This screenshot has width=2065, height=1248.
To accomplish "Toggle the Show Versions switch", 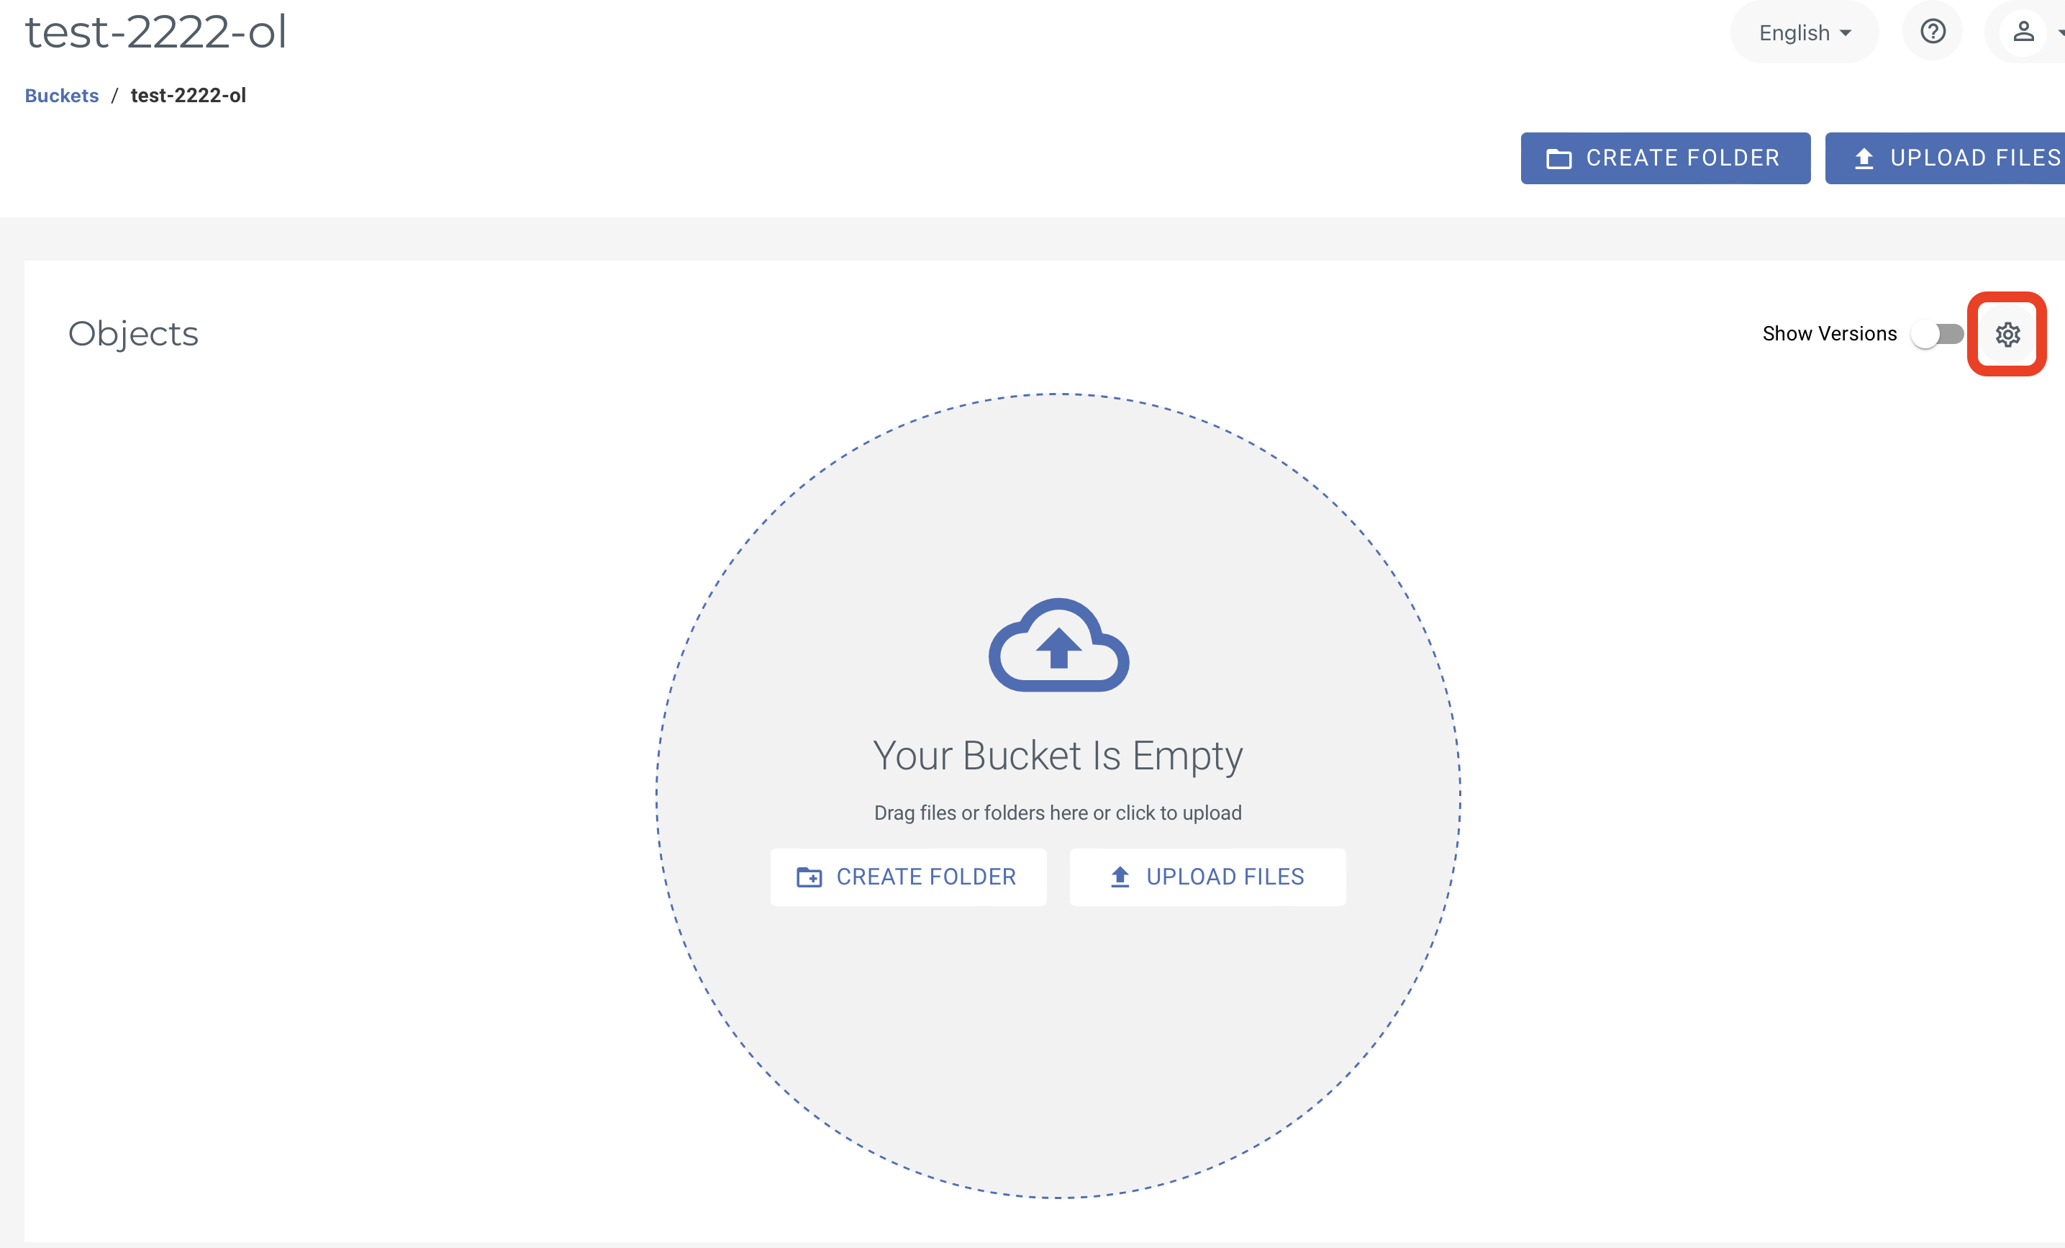I will [x=1938, y=335].
